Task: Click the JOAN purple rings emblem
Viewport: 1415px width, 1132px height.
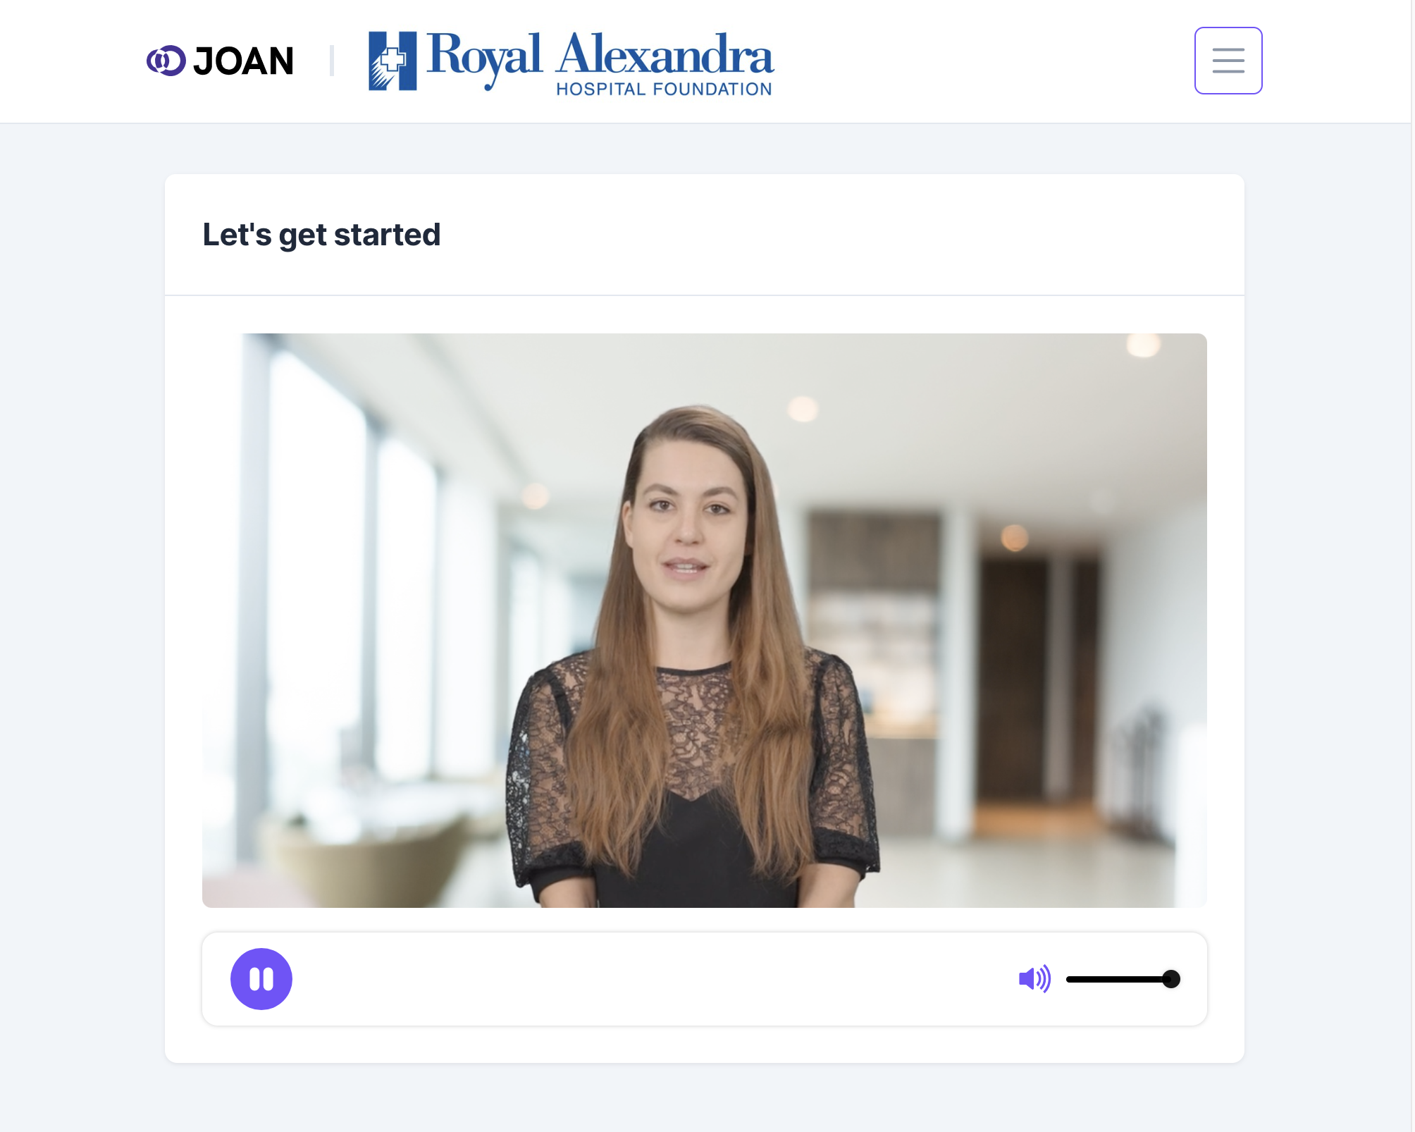Action: pyautogui.click(x=166, y=61)
